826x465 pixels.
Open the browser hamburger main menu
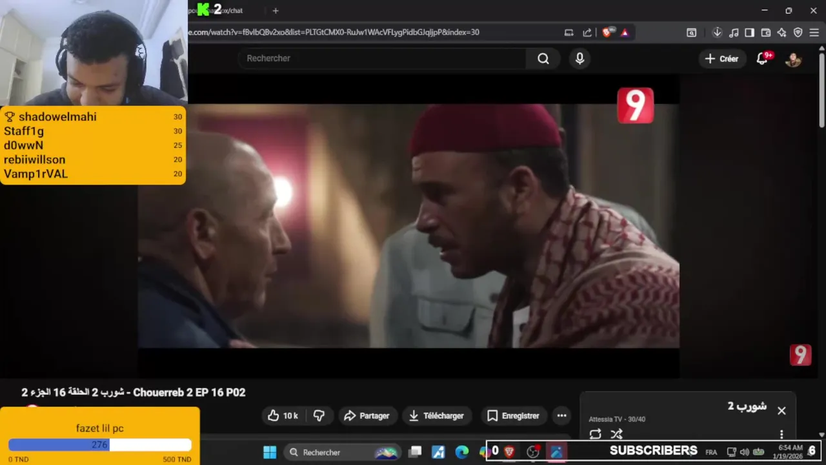pos(814,32)
